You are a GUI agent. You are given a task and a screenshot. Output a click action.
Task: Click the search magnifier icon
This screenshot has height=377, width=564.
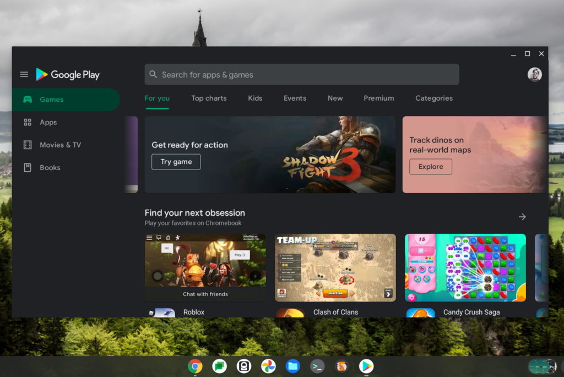[153, 74]
